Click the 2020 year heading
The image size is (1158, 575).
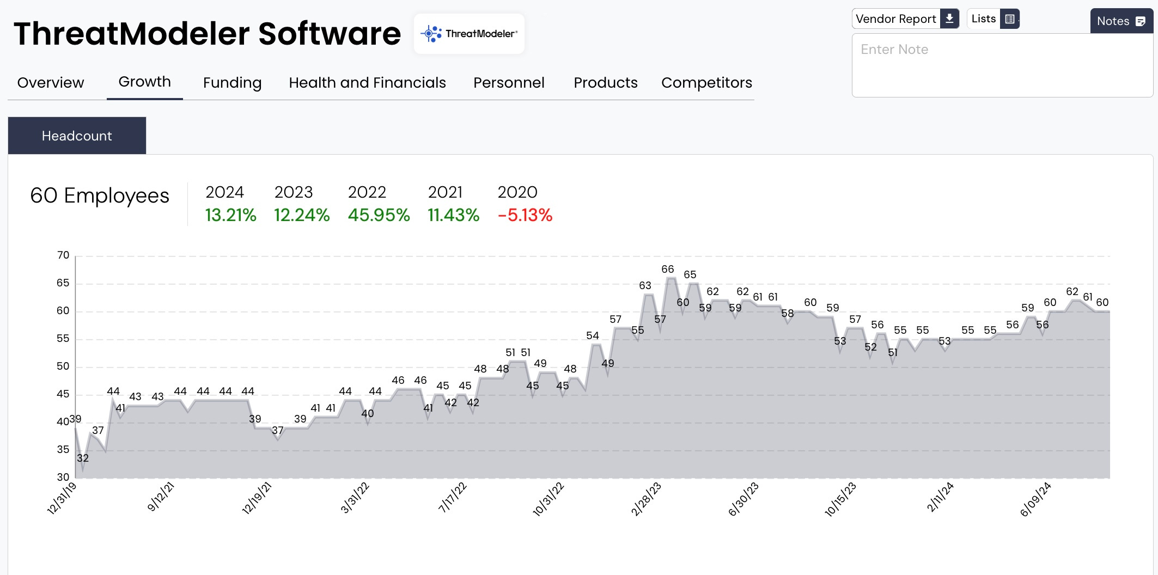pos(517,192)
